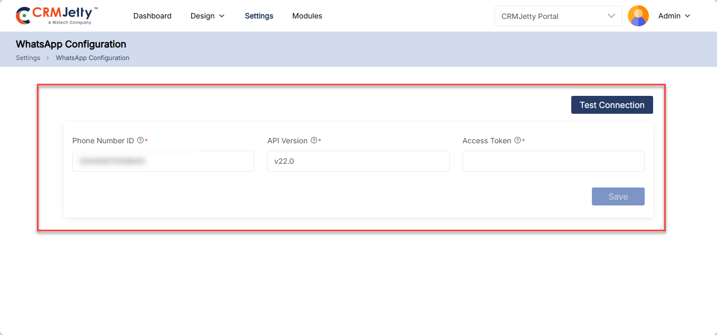Click WhatsApp Configuration in the breadcrumb trail
Viewport: 717px width, 335px height.
click(x=92, y=58)
